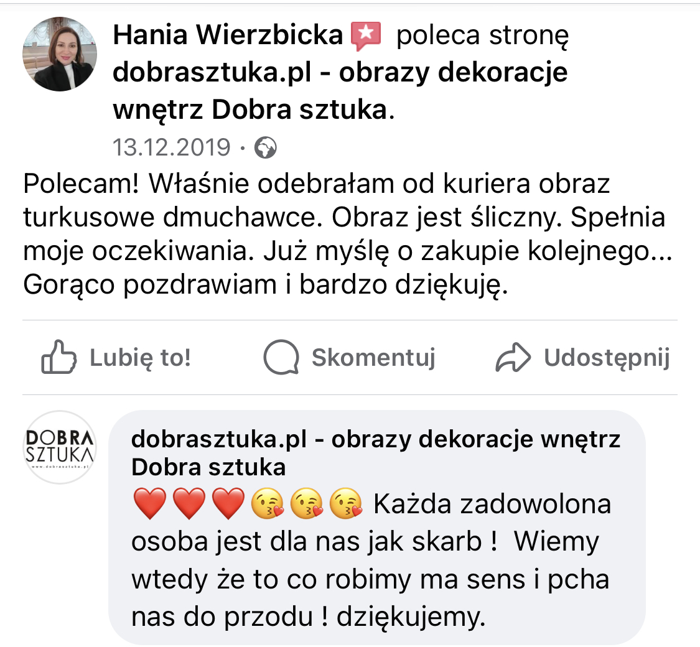Click the share arrow icon

pyautogui.click(x=513, y=358)
